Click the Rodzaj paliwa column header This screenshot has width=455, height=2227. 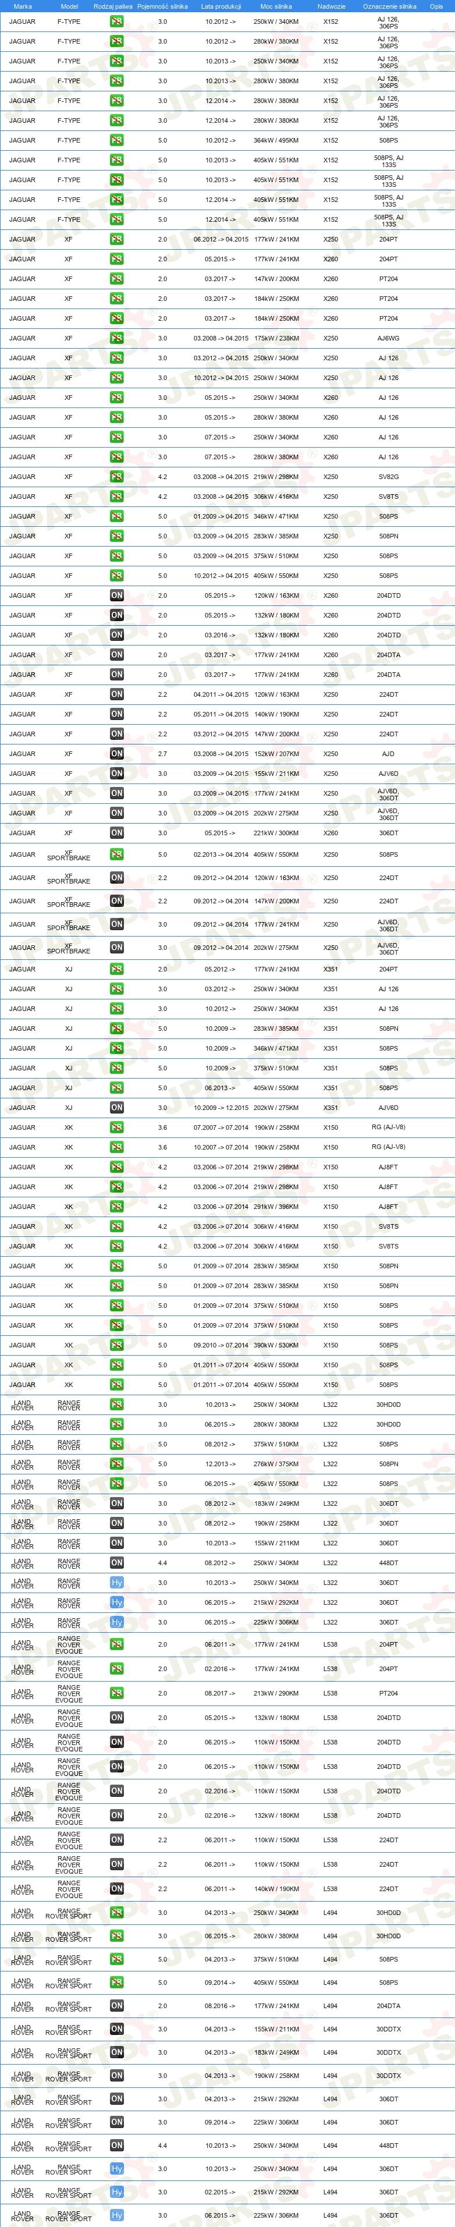click(x=113, y=6)
